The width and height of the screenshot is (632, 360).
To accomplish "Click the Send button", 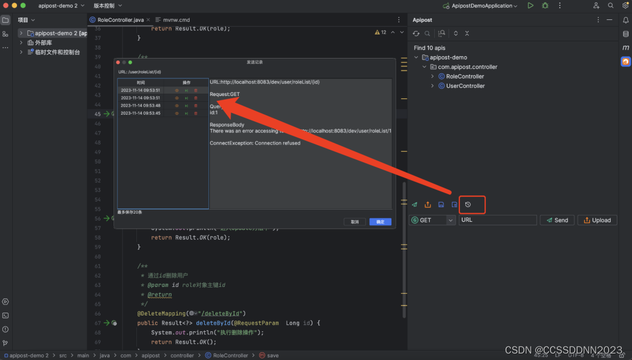I will (x=557, y=220).
